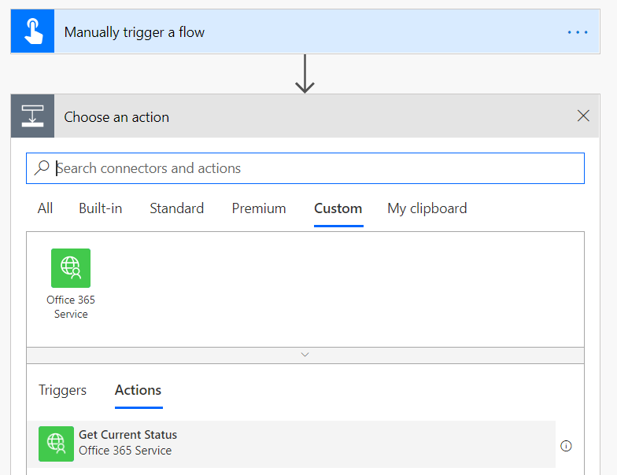Switch to the Built-in tab
The image size is (617, 475).
101,208
